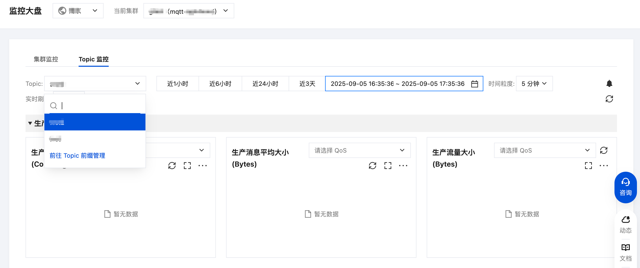
Task: Select the Topic 监控 tab
Action: (94, 59)
